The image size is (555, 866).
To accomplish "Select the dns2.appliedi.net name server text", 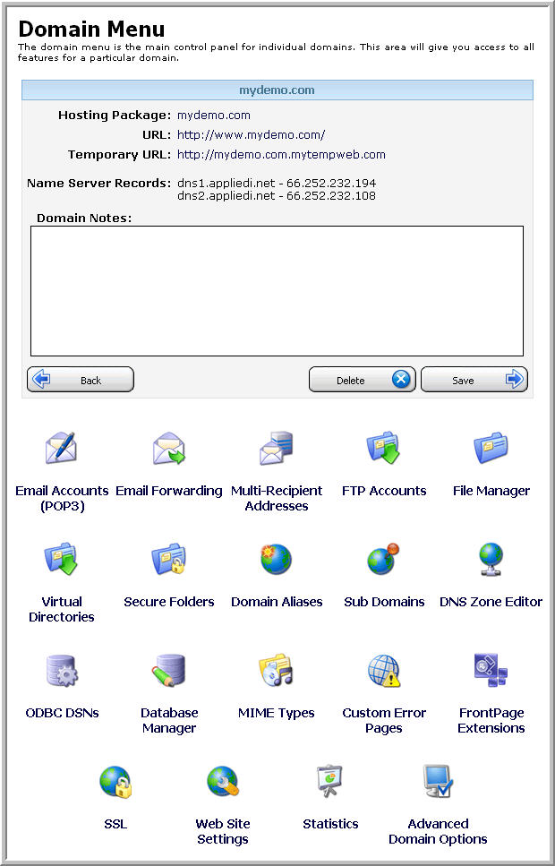I will [276, 195].
